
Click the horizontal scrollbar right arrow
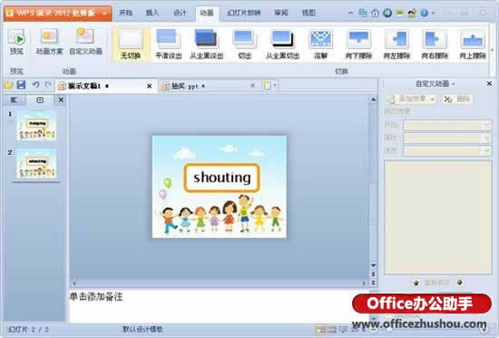coord(364,283)
